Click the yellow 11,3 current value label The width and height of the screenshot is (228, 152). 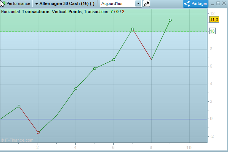point(214,20)
